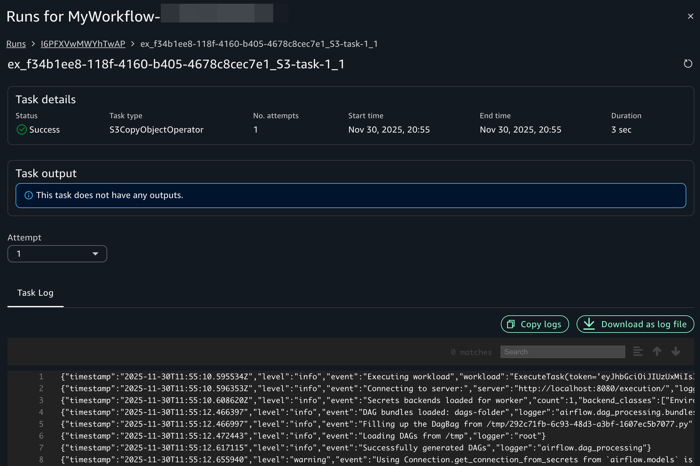
Task: Open the Attempt dropdown
Action: click(57, 254)
